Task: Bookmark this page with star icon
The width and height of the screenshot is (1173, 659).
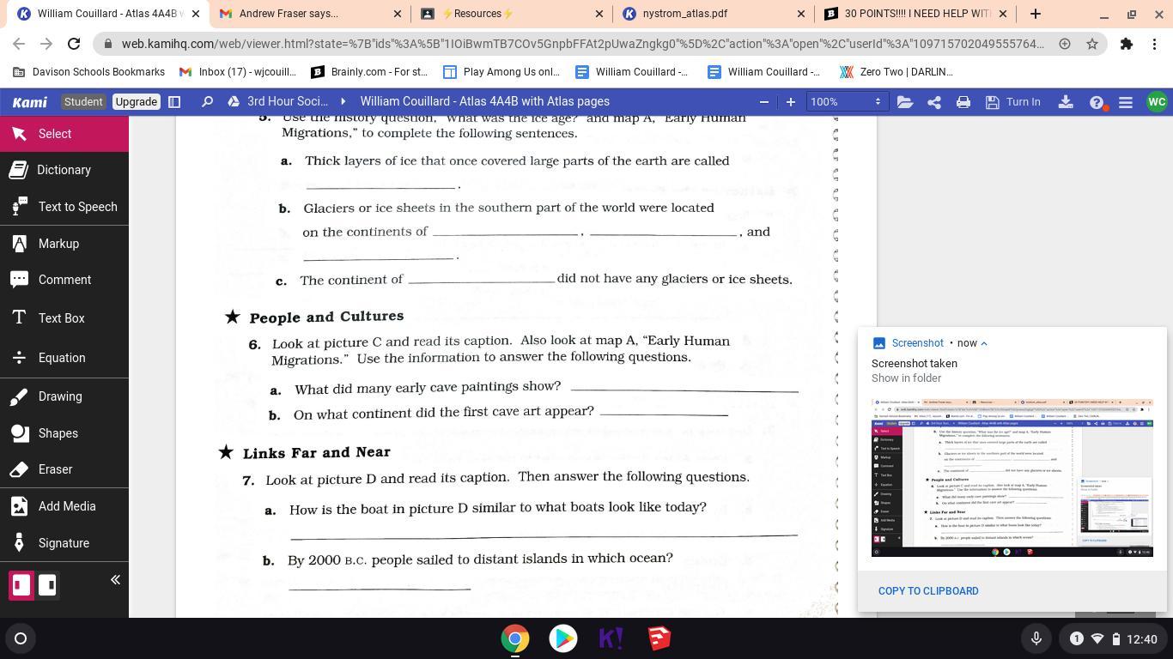Action: click(1092, 44)
